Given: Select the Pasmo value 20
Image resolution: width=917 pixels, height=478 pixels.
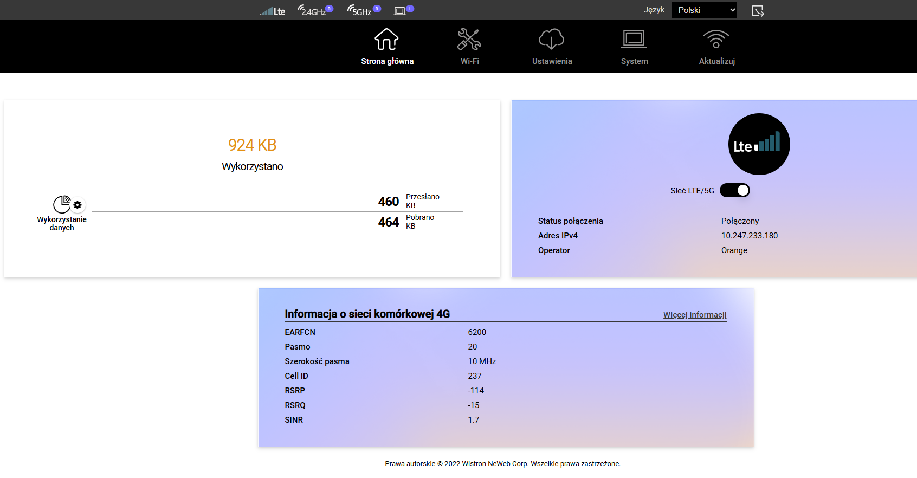Looking at the screenshot, I should click(473, 347).
